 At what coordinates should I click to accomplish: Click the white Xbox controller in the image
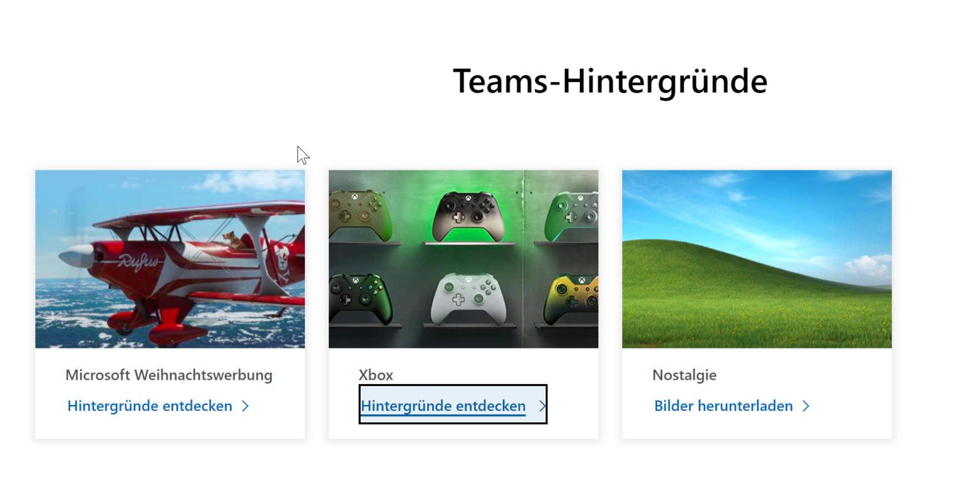click(x=468, y=299)
